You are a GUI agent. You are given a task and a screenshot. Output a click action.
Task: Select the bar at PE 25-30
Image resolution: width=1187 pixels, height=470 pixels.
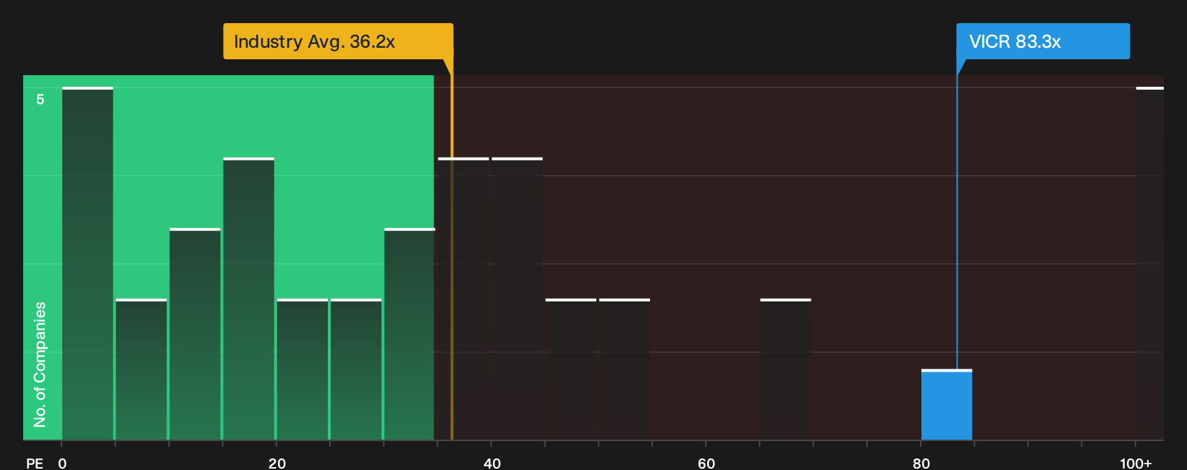[356, 369]
